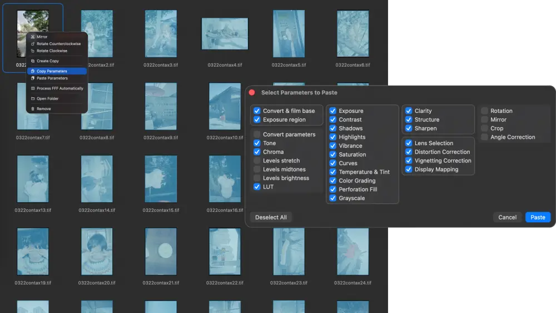The height and width of the screenshot is (313, 556).
Task: Choose Create Copy menu entry
Action: pyautogui.click(x=57, y=61)
